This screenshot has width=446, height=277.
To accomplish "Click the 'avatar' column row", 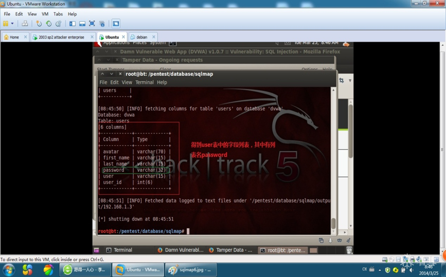I will 134,152.
